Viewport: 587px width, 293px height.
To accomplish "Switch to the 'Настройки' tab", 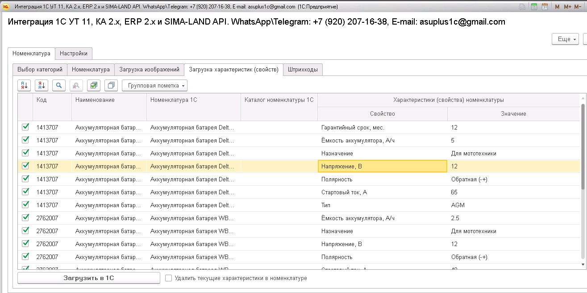I will (74, 54).
